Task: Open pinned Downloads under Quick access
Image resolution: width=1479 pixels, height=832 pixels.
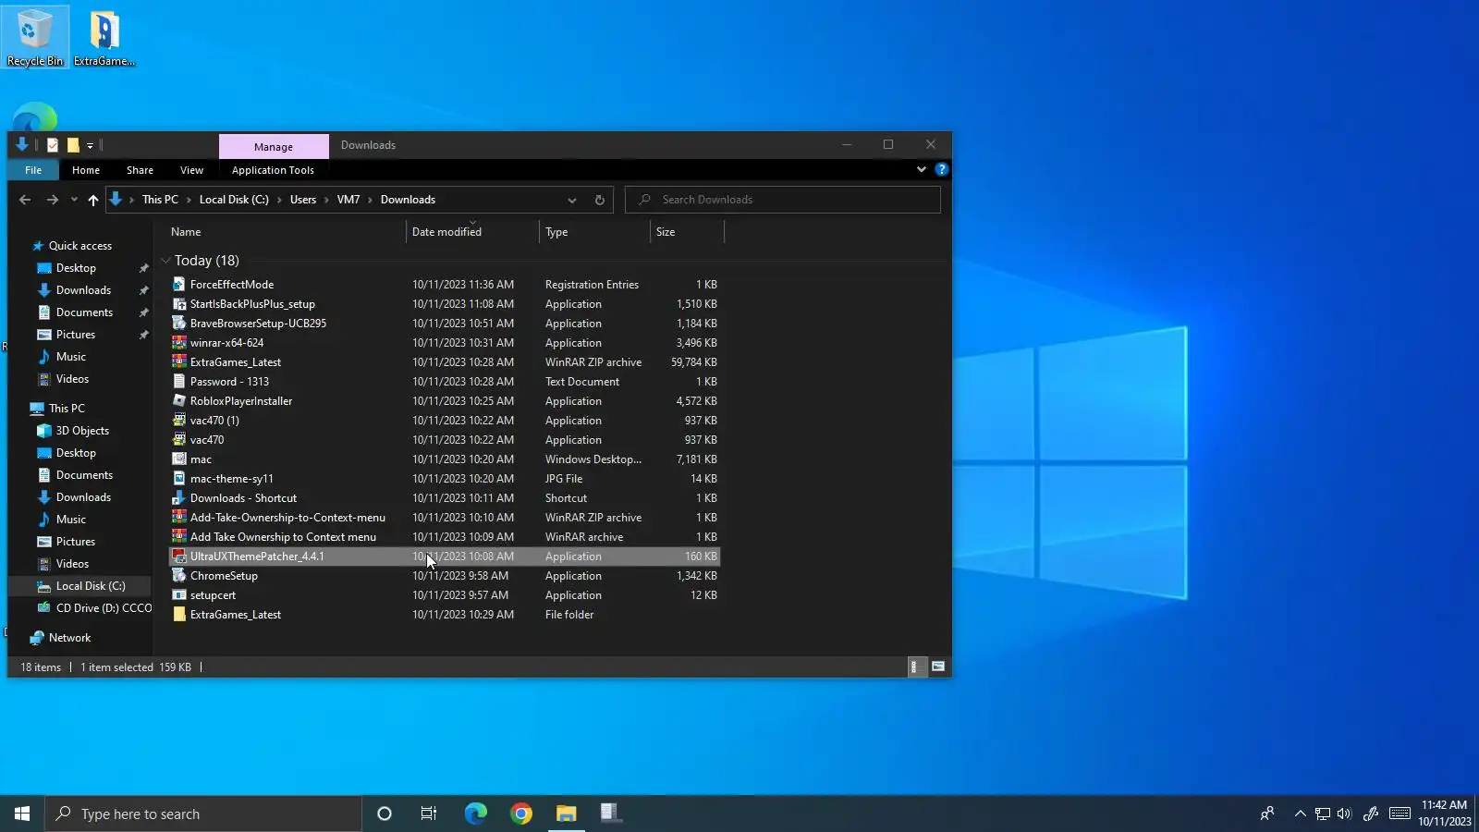Action: (x=83, y=290)
